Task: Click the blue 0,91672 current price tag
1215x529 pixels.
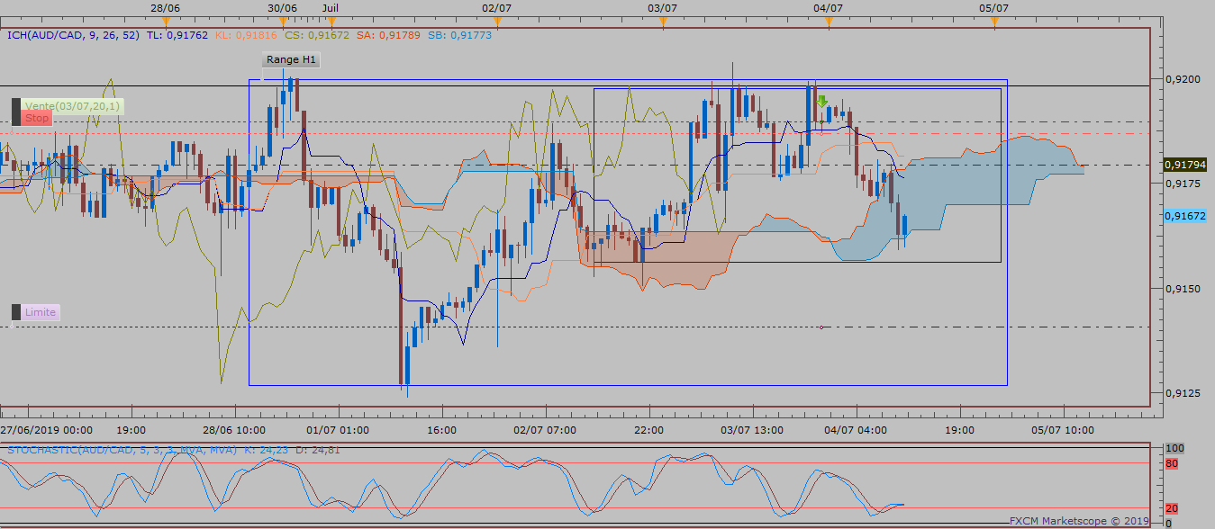Action: (1185, 216)
